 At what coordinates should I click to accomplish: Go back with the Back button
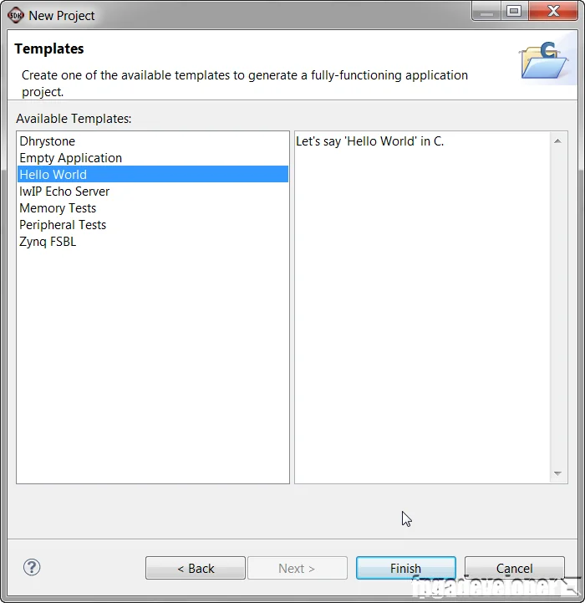(x=196, y=568)
